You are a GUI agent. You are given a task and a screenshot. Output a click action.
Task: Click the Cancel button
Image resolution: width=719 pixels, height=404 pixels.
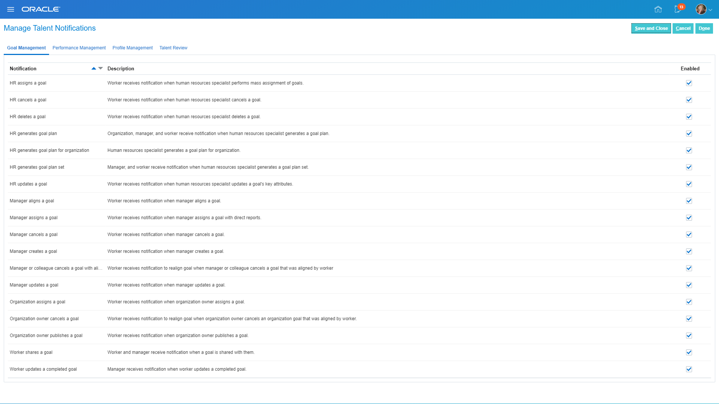point(683,28)
